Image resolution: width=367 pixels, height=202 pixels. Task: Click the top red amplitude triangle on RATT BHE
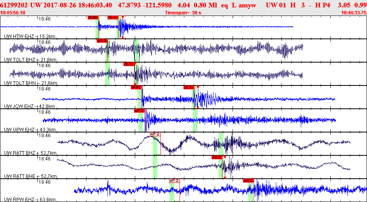(225, 157)
